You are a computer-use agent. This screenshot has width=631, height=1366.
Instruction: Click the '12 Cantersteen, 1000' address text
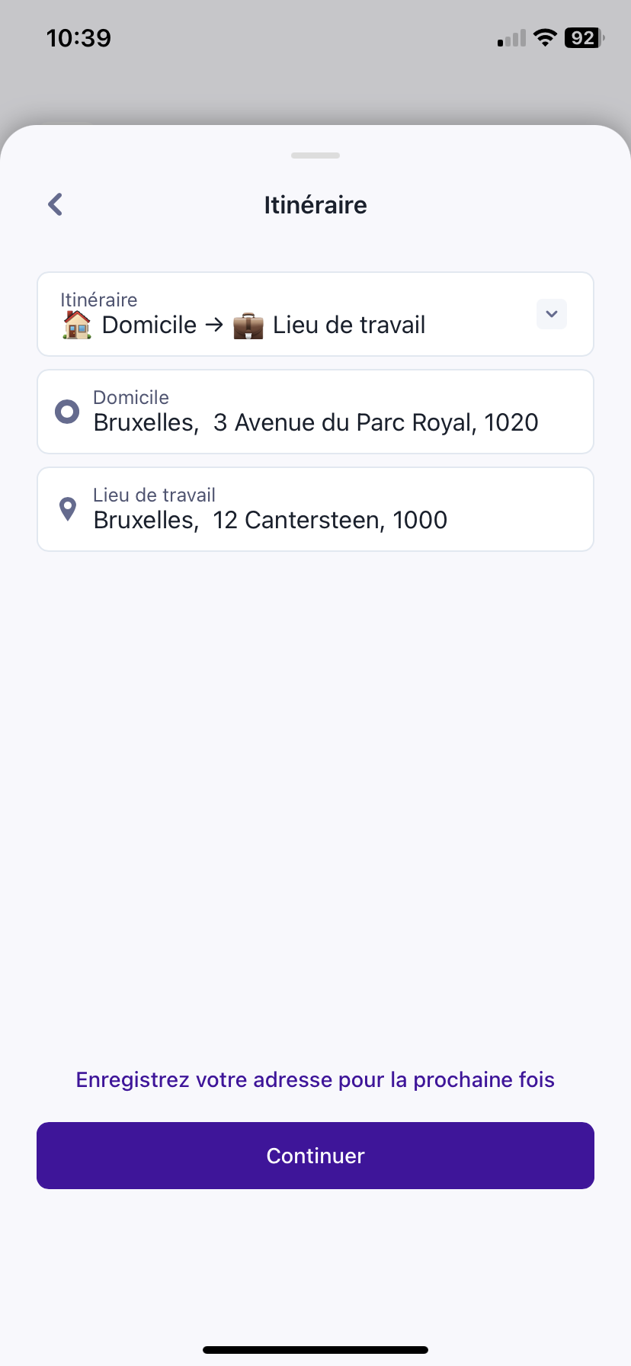pyautogui.click(x=330, y=520)
